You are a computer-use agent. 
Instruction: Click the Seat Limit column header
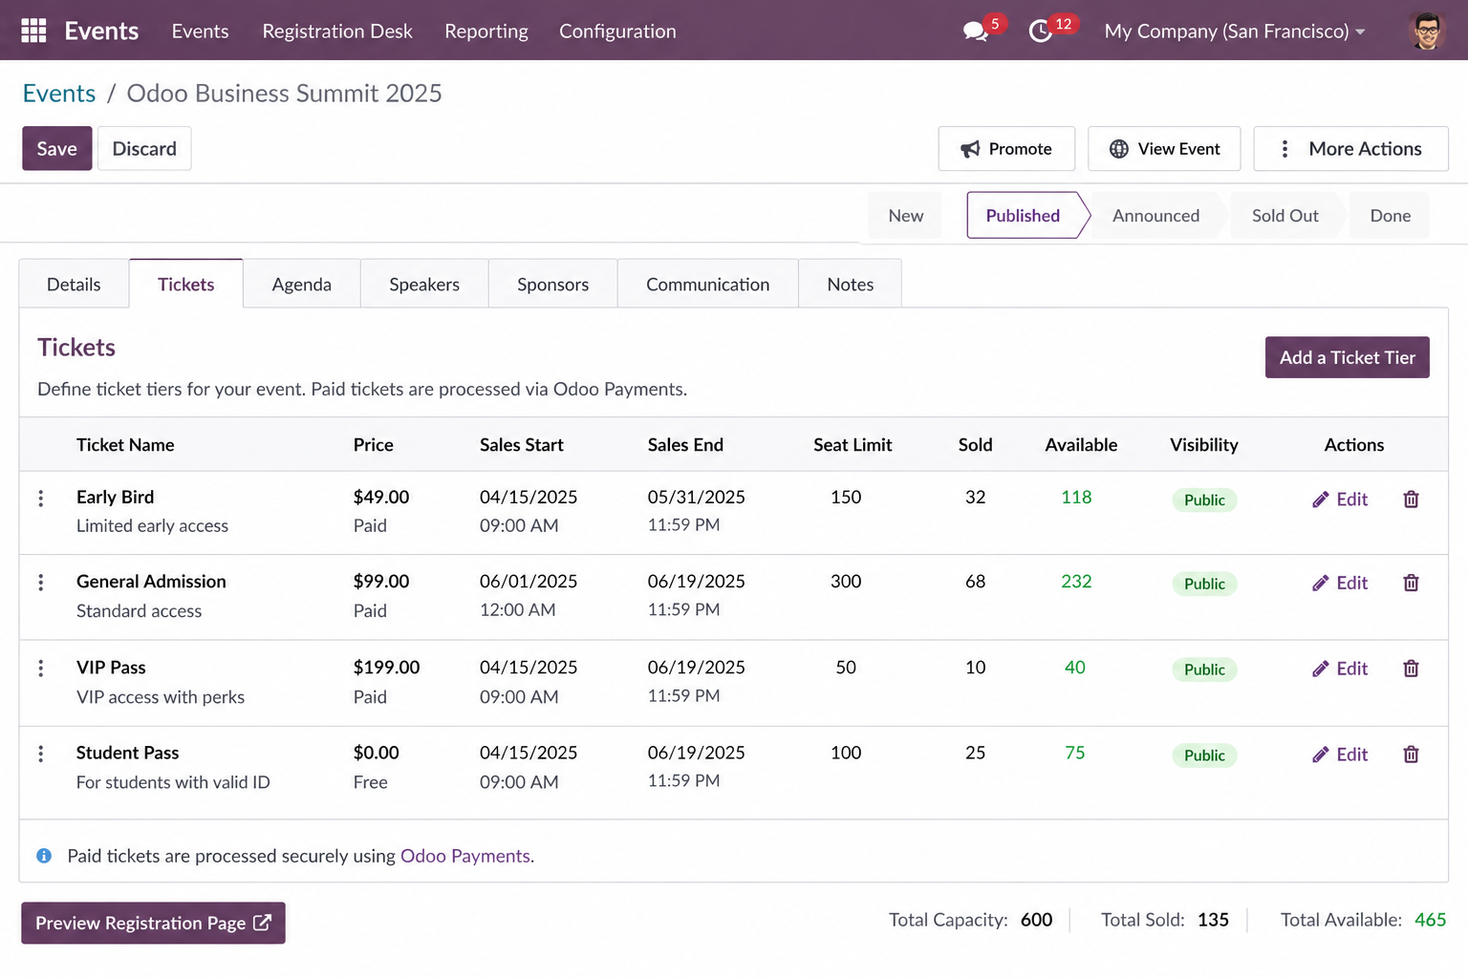click(x=853, y=445)
